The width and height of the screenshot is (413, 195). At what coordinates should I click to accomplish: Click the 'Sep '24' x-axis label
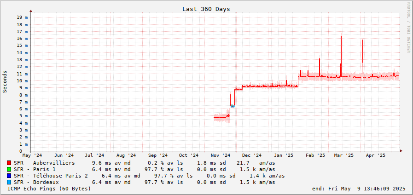(157, 155)
